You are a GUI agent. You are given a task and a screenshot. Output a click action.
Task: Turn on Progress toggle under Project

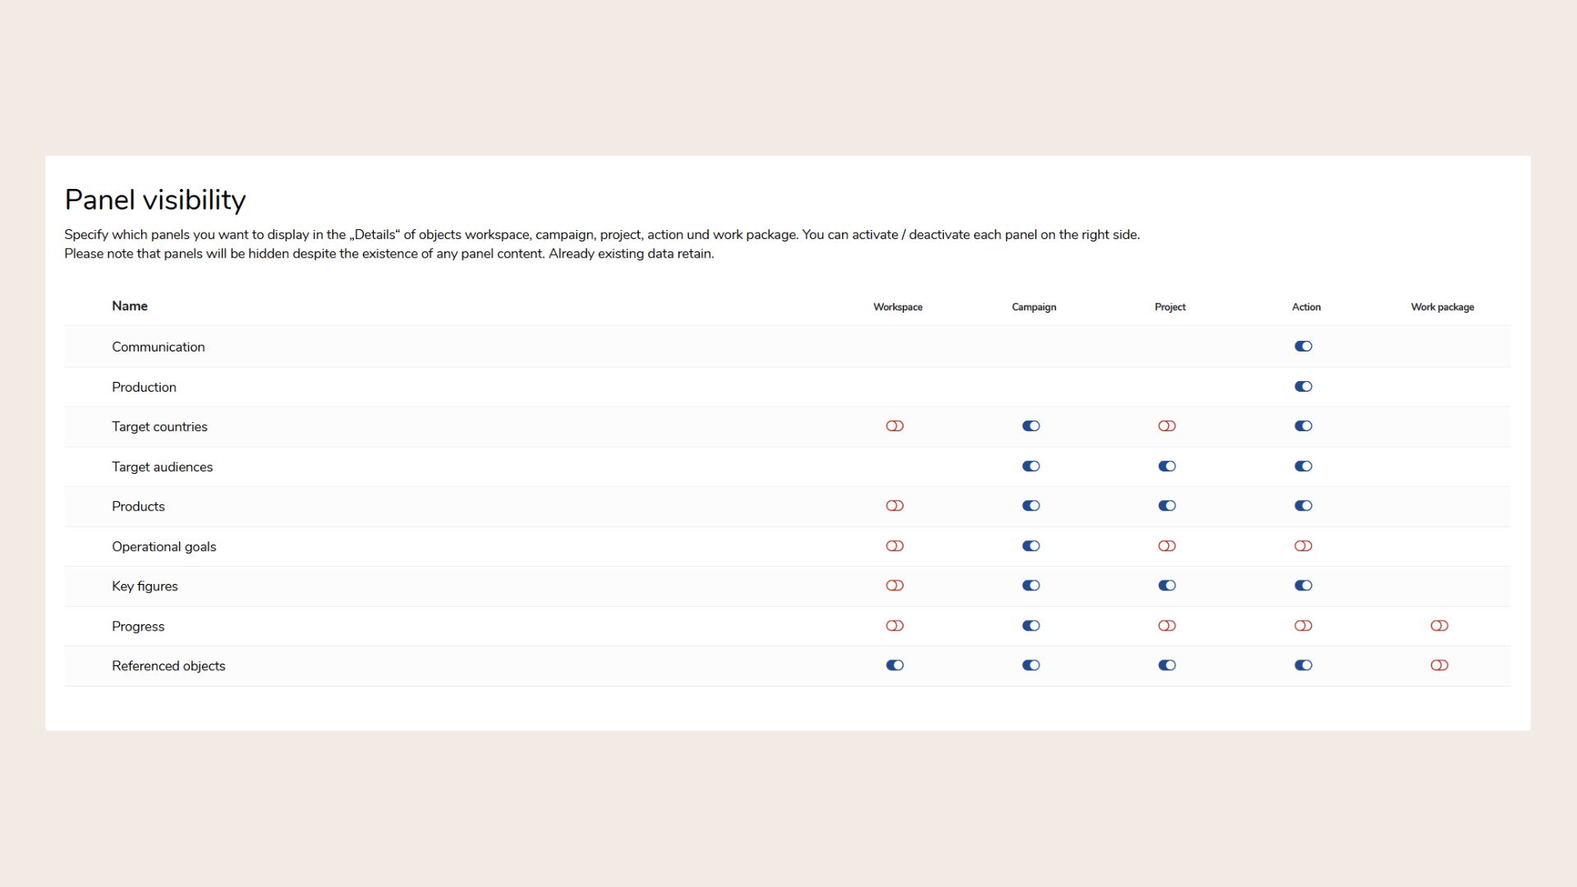[1166, 626]
